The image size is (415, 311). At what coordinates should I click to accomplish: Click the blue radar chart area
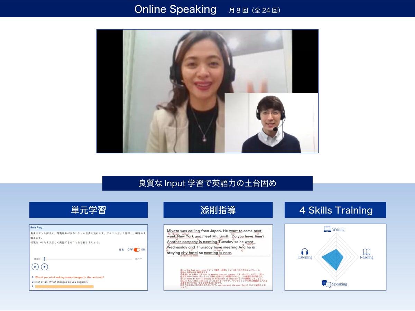(332, 259)
